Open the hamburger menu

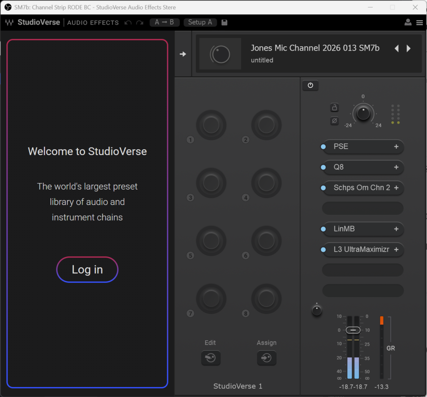[419, 23]
